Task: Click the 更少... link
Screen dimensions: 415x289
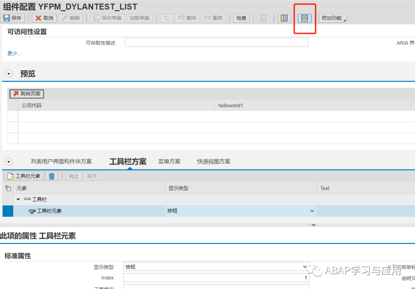Action: coord(14,53)
